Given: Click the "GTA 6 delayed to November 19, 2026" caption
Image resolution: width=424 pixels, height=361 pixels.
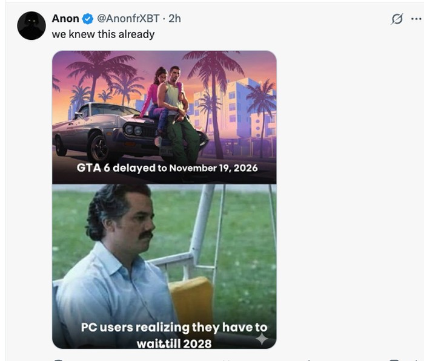Looking at the screenshot, I should pos(167,167).
